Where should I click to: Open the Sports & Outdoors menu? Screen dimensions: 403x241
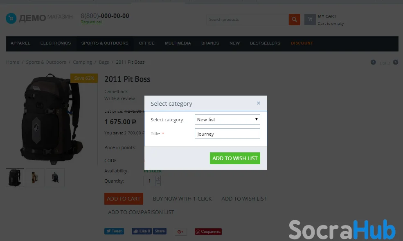click(105, 43)
